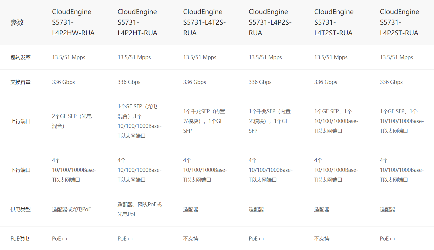This screenshot has height=250, width=434.
Task: Click 336 Gbps under the L4P2HW-RUA model
Action: pos(63,82)
